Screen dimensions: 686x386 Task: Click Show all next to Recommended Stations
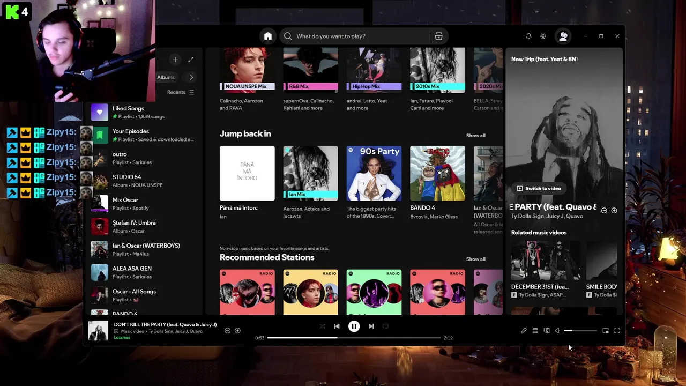pyautogui.click(x=475, y=259)
